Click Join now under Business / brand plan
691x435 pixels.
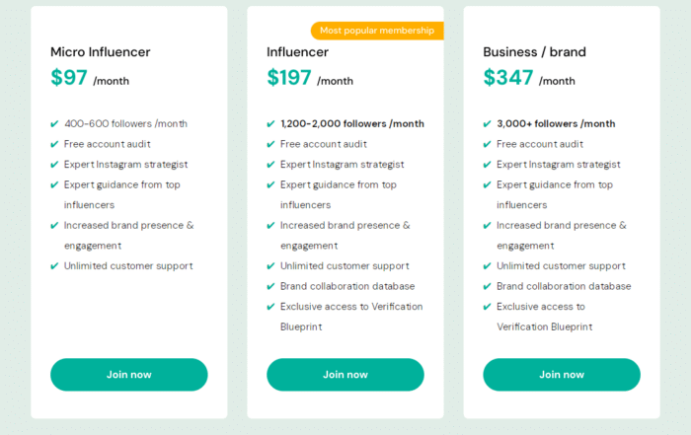561,375
